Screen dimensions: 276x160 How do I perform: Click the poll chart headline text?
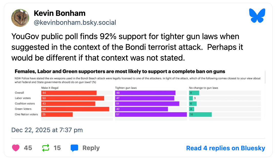click(x=120, y=71)
